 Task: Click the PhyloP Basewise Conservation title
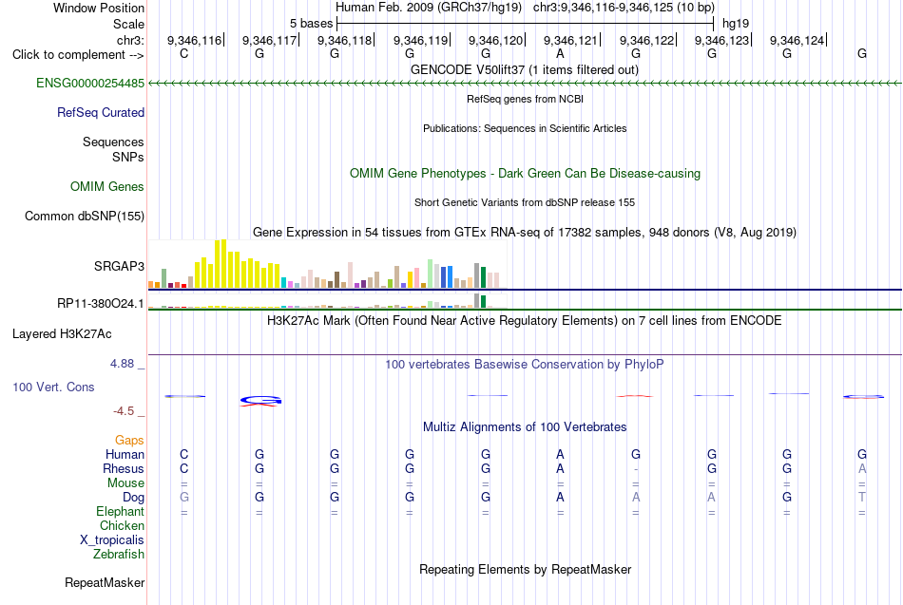click(x=525, y=365)
